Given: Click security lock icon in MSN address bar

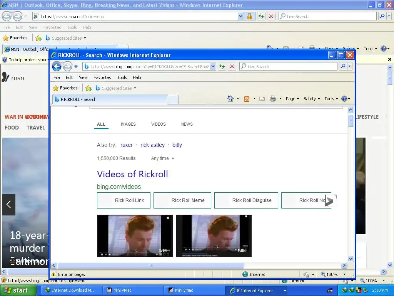Looking at the screenshot, I should 249,16.
